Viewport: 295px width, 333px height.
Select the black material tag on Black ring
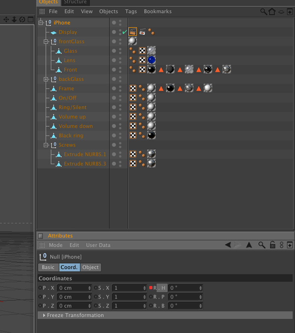[x=151, y=135]
